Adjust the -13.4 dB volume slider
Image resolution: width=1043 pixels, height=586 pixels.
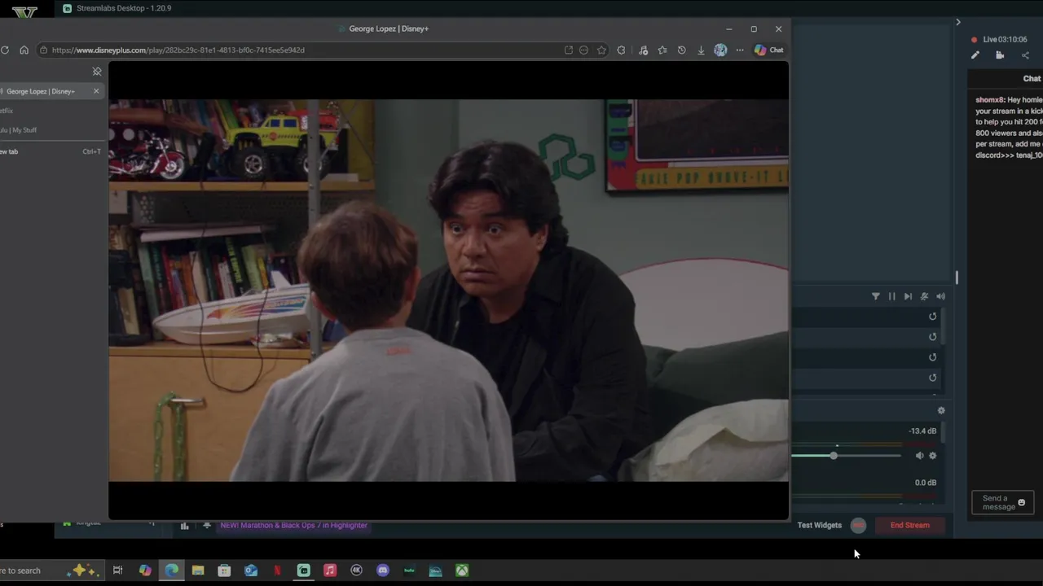[847, 456]
